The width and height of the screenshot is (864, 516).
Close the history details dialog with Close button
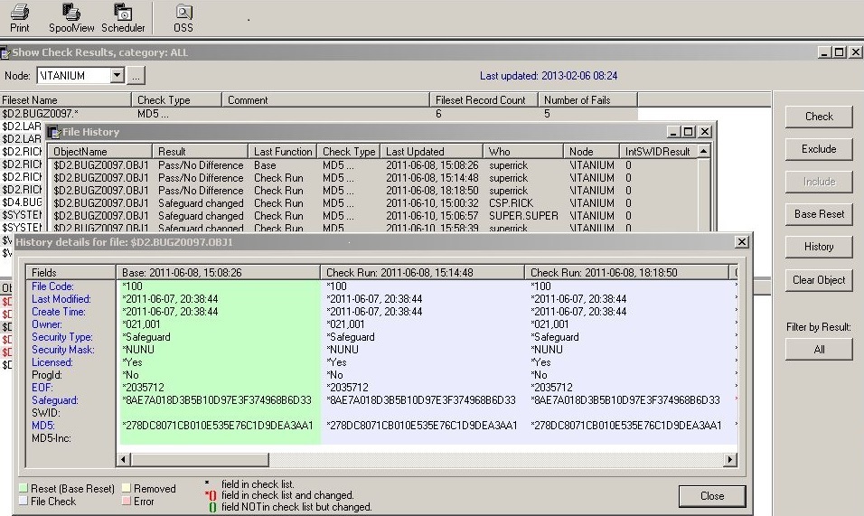(x=712, y=495)
